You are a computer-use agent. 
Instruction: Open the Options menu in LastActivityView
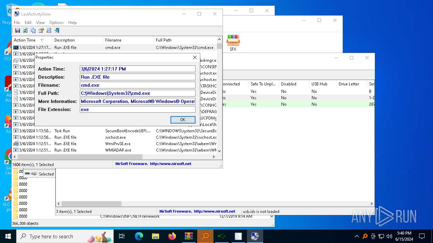pyautogui.click(x=56, y=23)
